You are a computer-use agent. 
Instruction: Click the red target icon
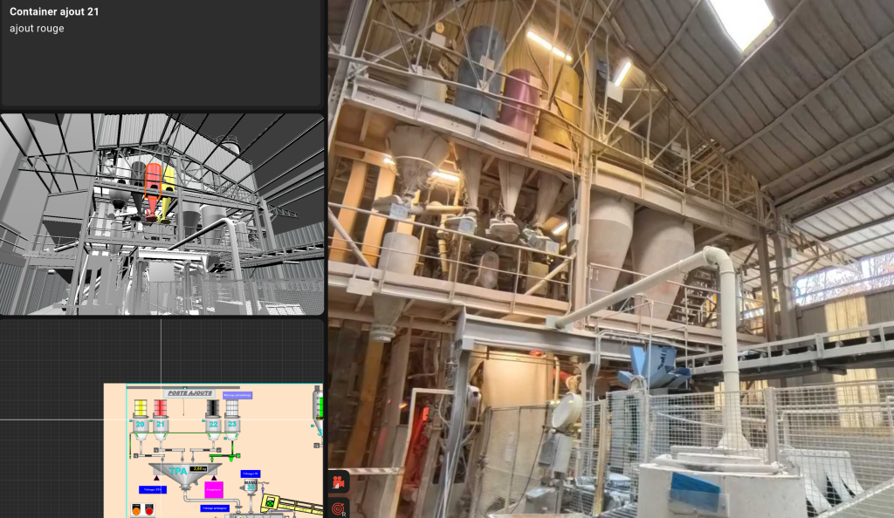[338, 508]
